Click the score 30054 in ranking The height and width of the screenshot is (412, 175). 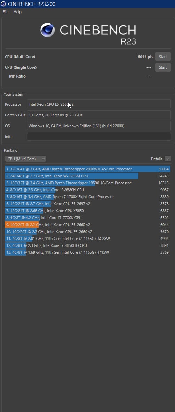click(164, 169)
